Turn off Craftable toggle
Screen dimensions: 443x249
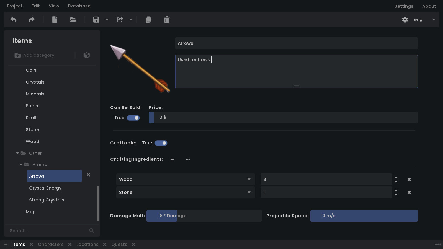161,143
